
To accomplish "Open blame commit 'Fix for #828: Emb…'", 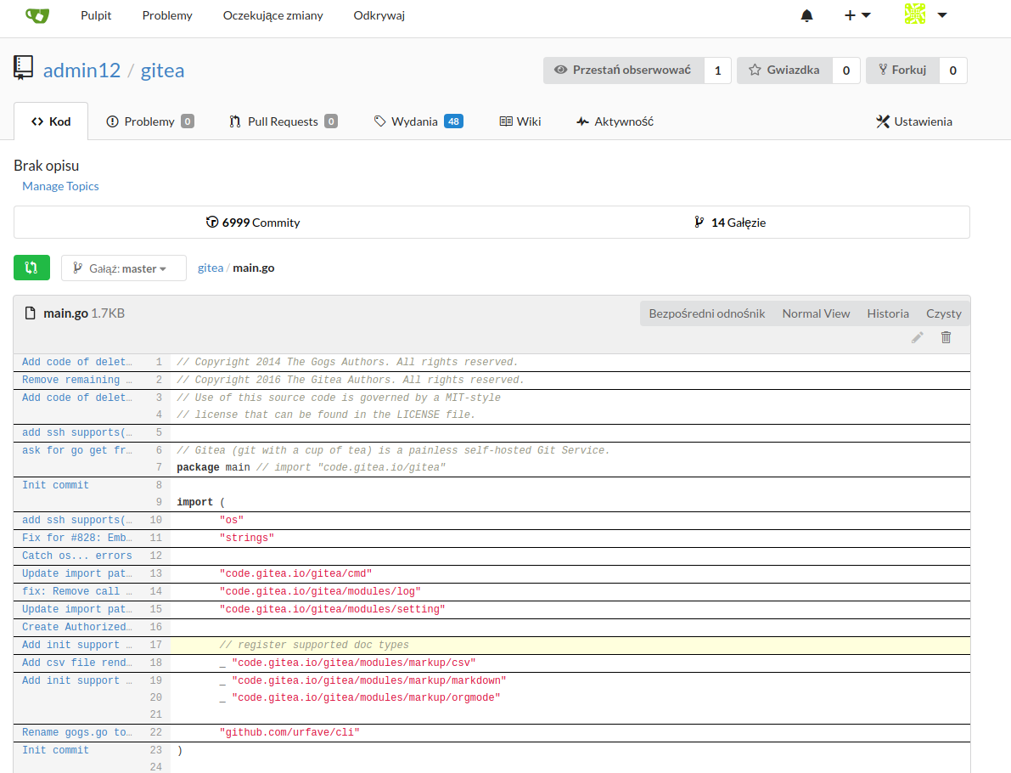I will 76,539.
